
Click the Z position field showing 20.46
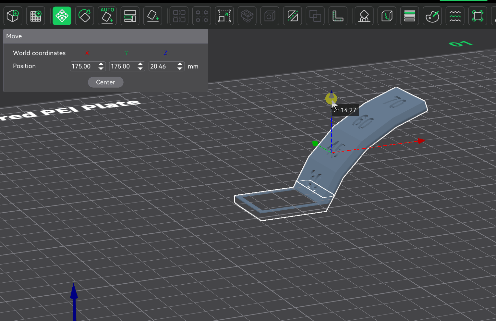pos(162,66)
